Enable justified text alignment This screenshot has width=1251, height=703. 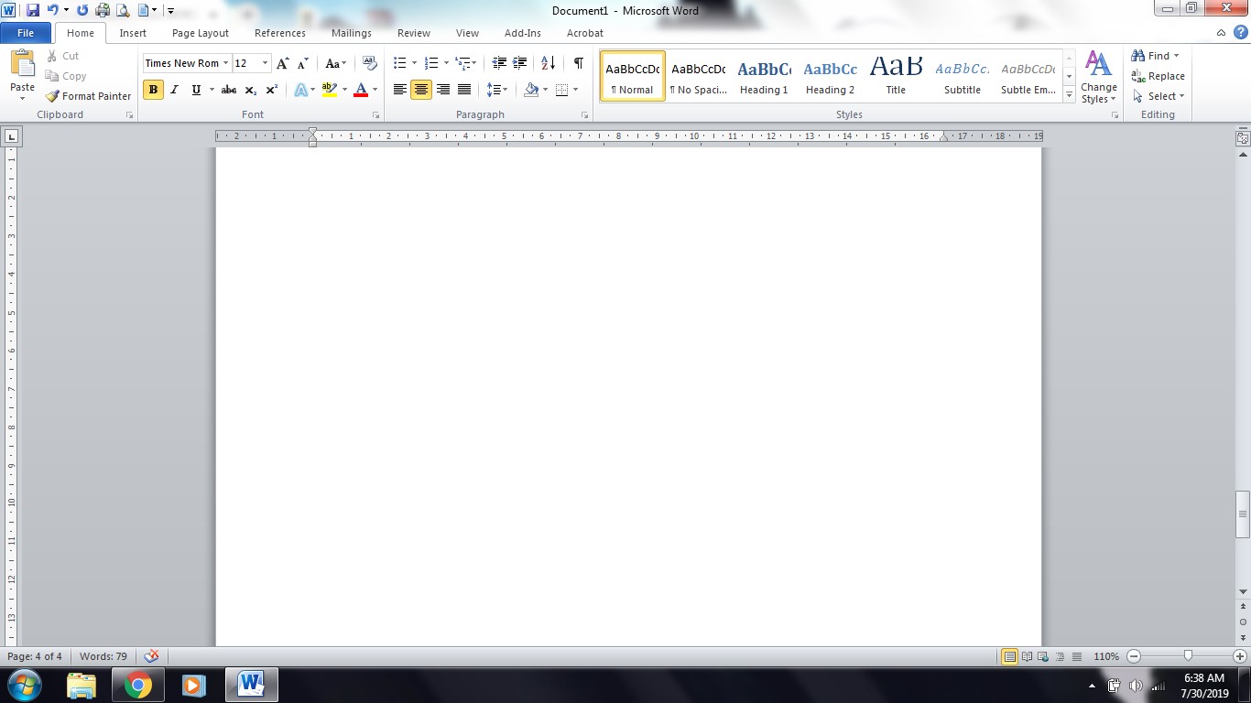point(463,90)
